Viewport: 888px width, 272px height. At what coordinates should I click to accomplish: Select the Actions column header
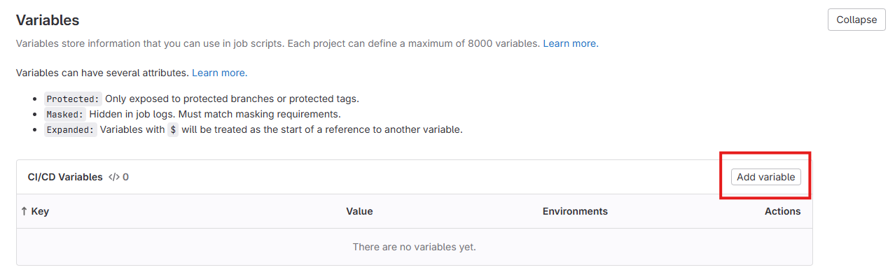pos(782,211)
